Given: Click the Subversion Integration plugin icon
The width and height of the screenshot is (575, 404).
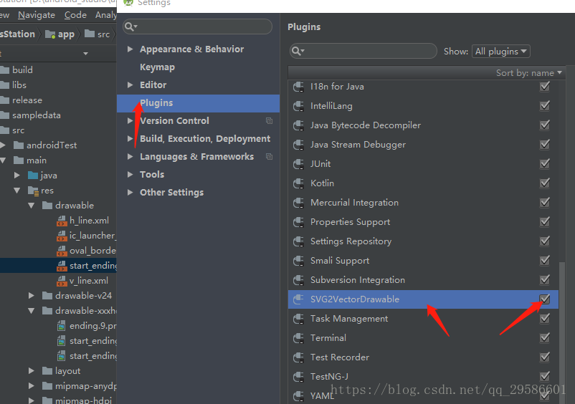Looking at the screenshot, I should point(298,280).
